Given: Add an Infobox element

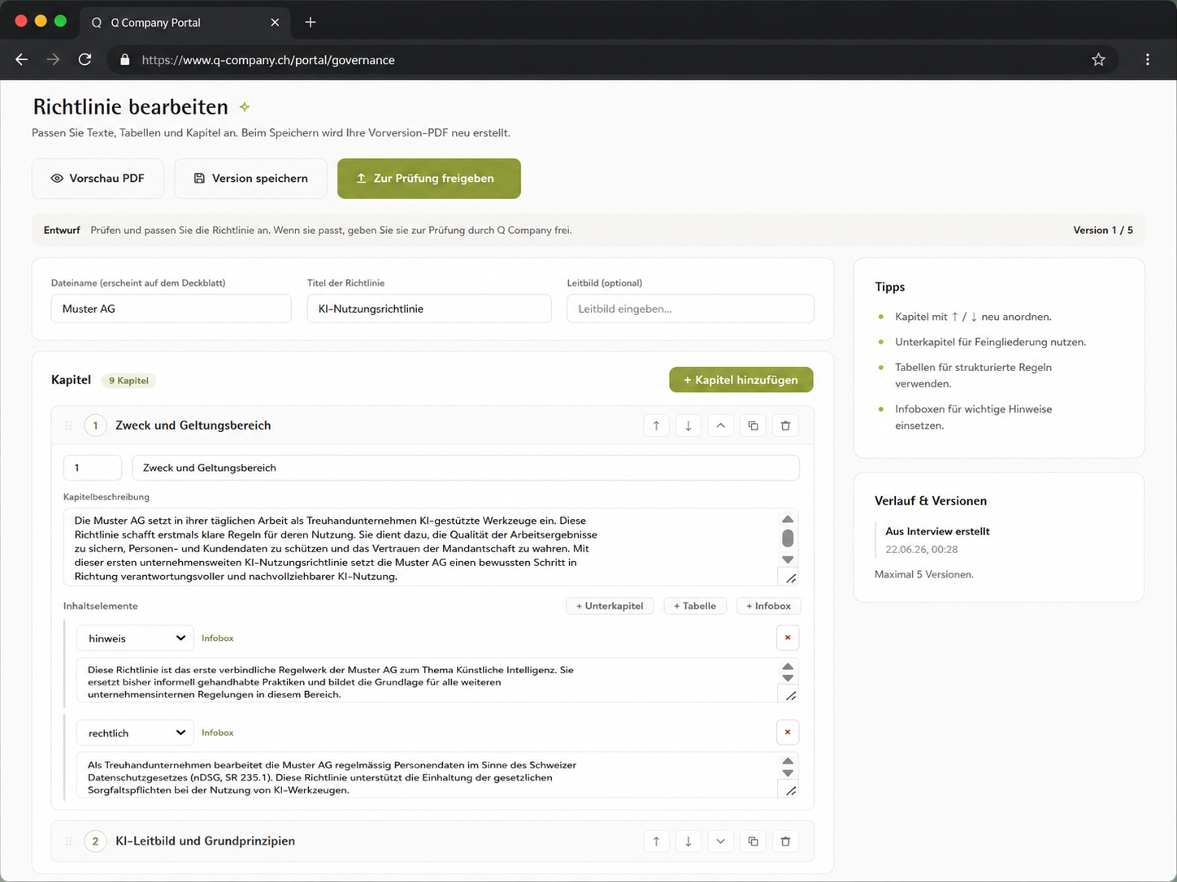Looking at the screenshot, I should coord(769,606).
